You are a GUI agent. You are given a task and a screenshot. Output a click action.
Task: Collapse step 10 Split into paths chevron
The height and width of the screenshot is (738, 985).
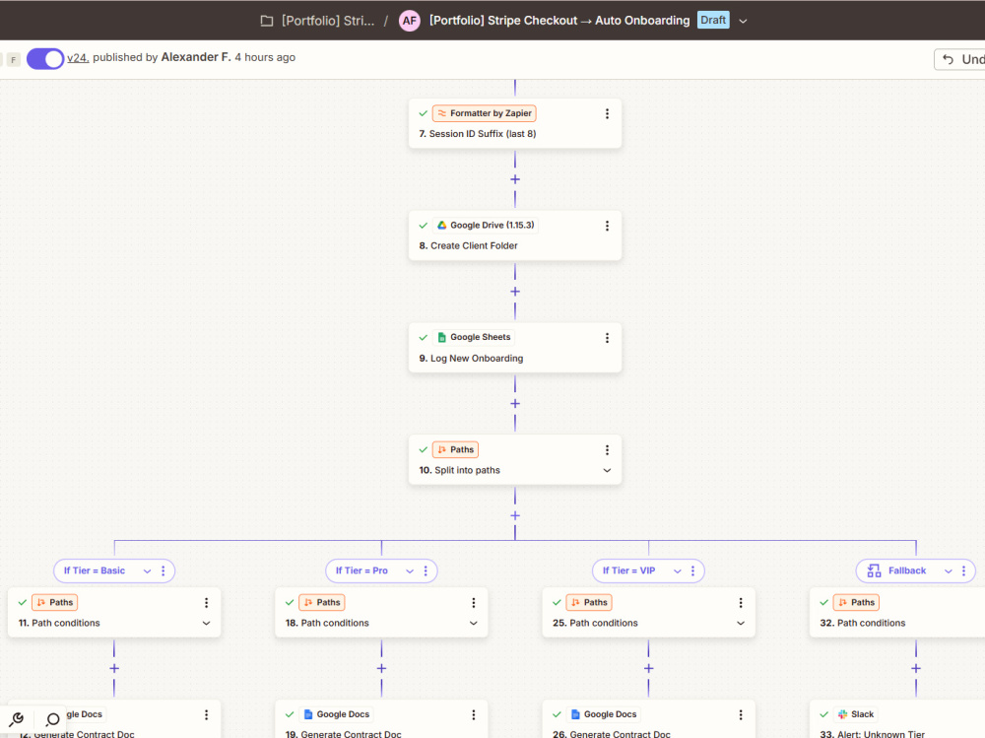coord(607,470)
